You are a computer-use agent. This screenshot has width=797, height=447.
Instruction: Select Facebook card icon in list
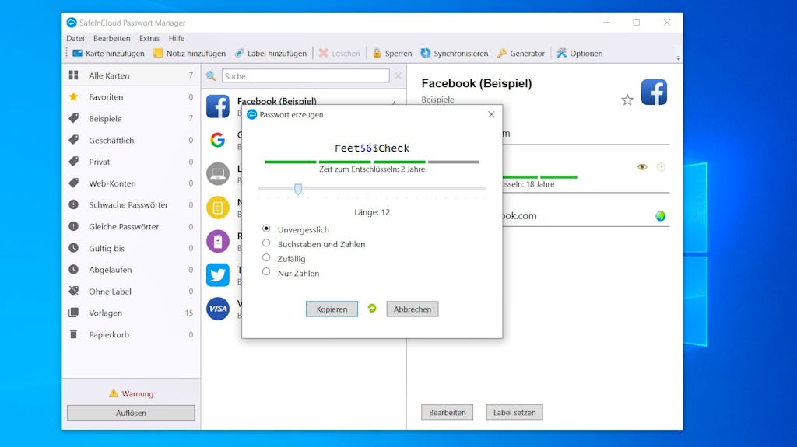tap(218, 107)
